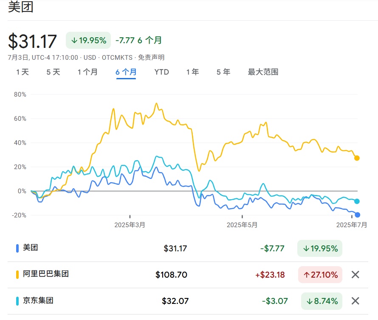Select the 最大范围 time range
Screen dimensions: 378x320
(263, 72)
